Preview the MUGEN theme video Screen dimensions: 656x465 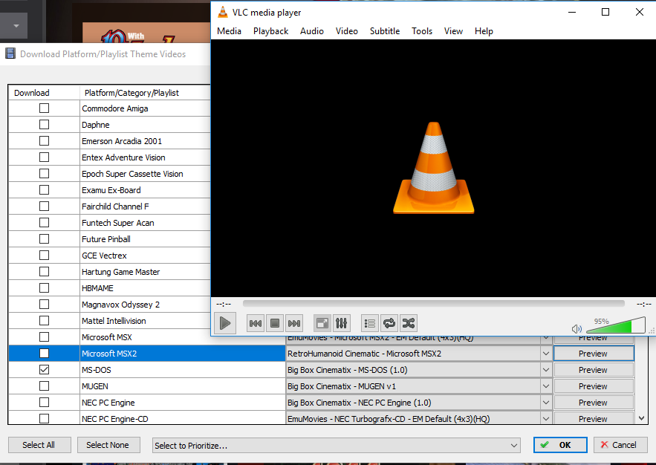pos(594,386)
